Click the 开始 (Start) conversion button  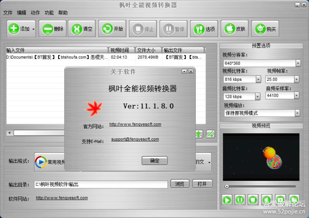click(112, 29)
